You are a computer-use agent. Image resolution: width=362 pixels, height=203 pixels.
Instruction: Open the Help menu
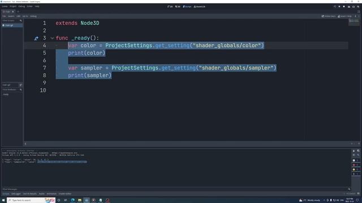click(37, 6)
